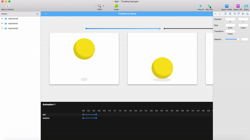Align selected layers to left edge
Screen dimensions: 250x140
click(x=226, y=14)
